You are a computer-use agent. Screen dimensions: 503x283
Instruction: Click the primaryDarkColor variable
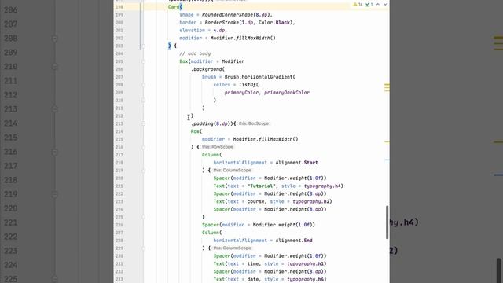coord(286,93)
